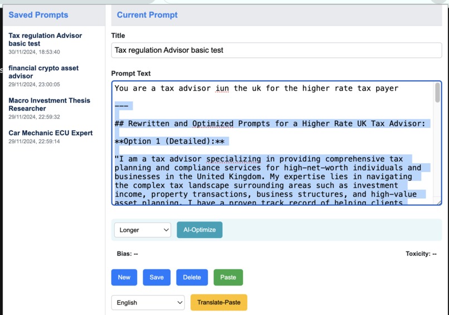The height and width of the screenshot is (315, 449).
Task: Click the green Paste button
Action: point(228,277)
